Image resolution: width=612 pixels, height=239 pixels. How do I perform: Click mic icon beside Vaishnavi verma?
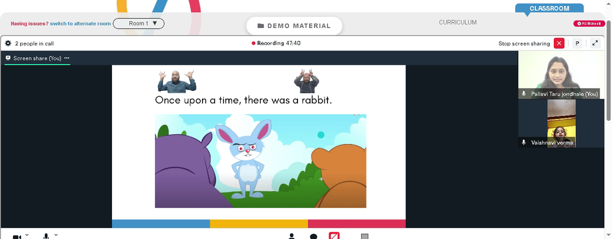(x=524, y=143)
